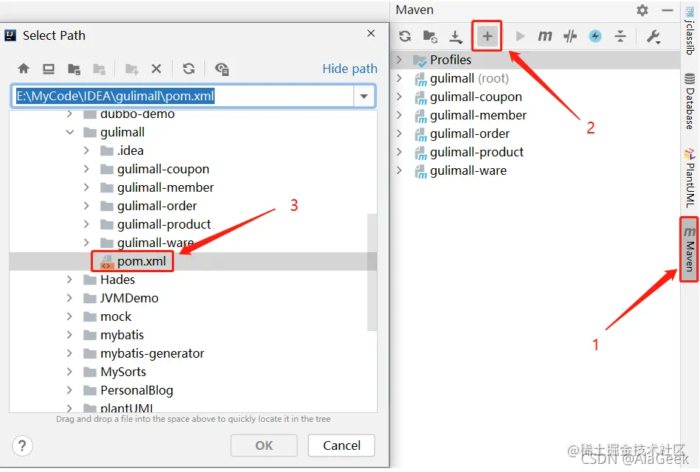This screenshot has width=700, height=472.
Task: Expand Profiles node in Maven panel
Action: [x=399, y=60]
